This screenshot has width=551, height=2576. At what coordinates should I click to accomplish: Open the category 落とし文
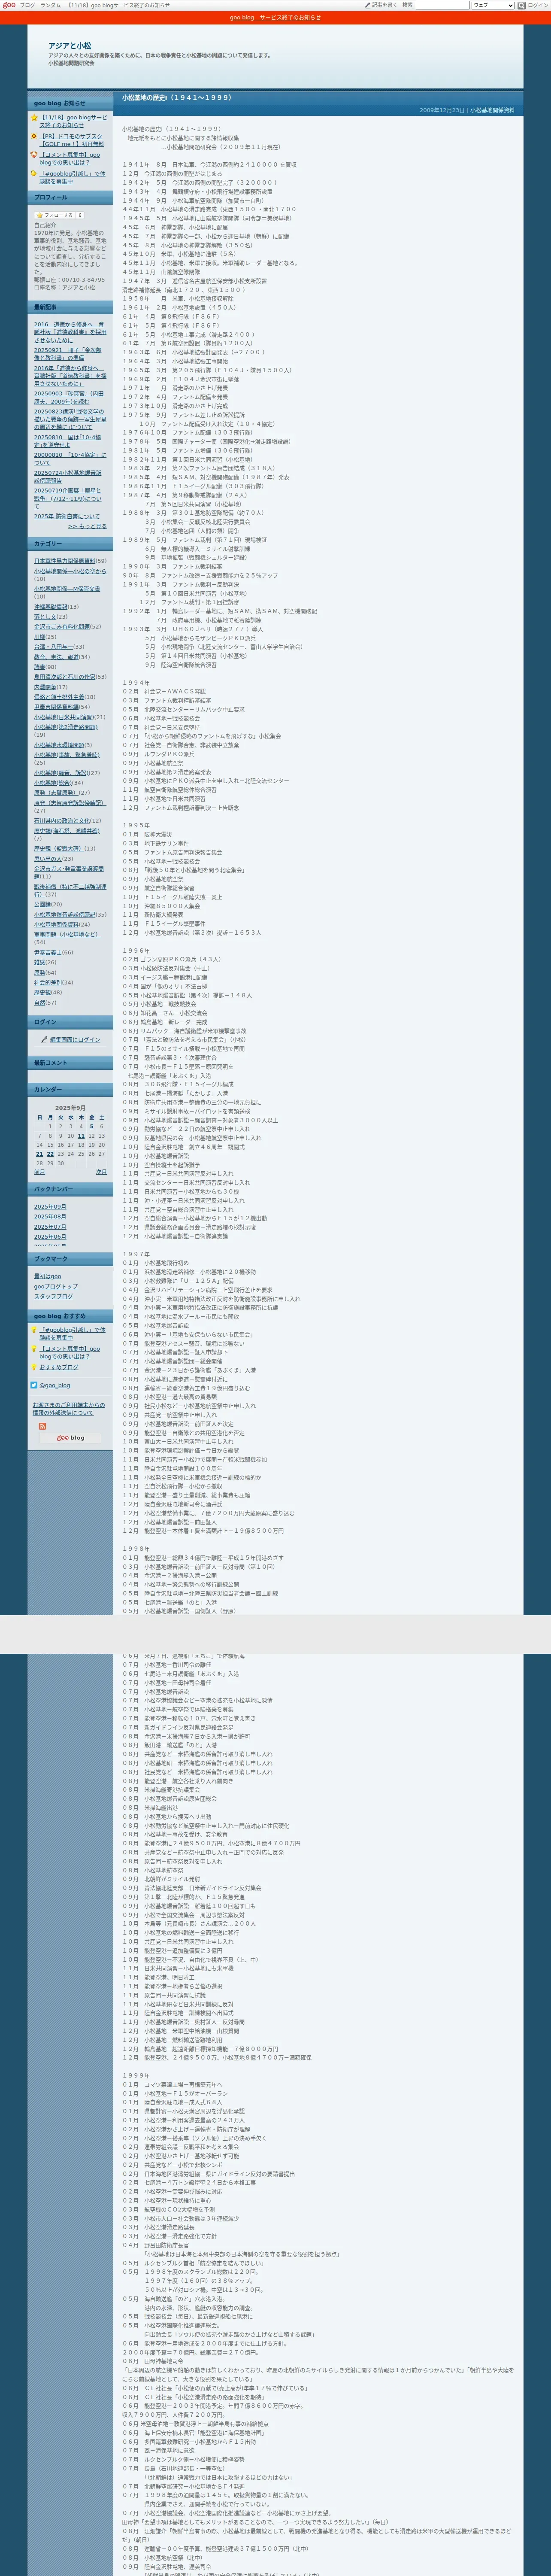pyautogui.click(x=45, y=616)
